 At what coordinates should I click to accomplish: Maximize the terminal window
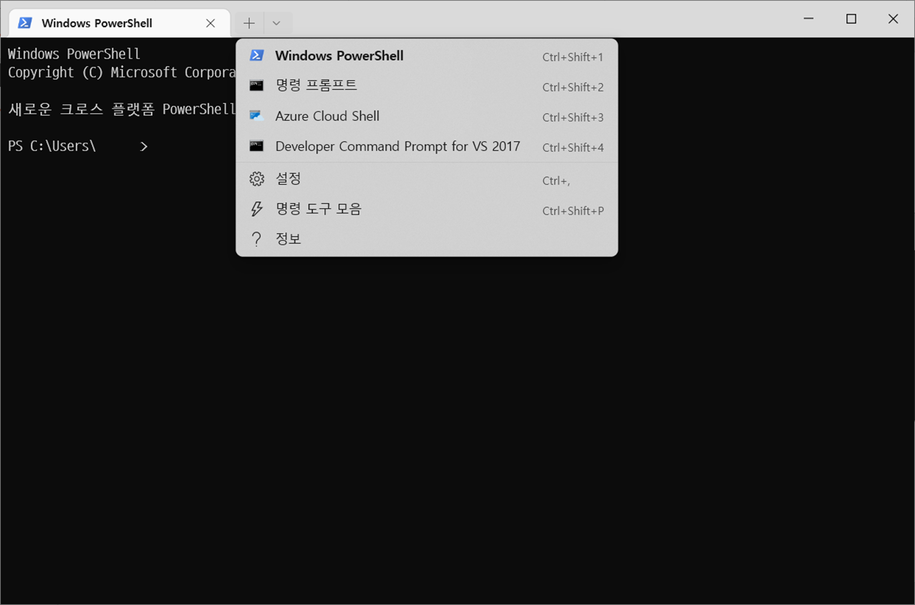tap(851, 19)
